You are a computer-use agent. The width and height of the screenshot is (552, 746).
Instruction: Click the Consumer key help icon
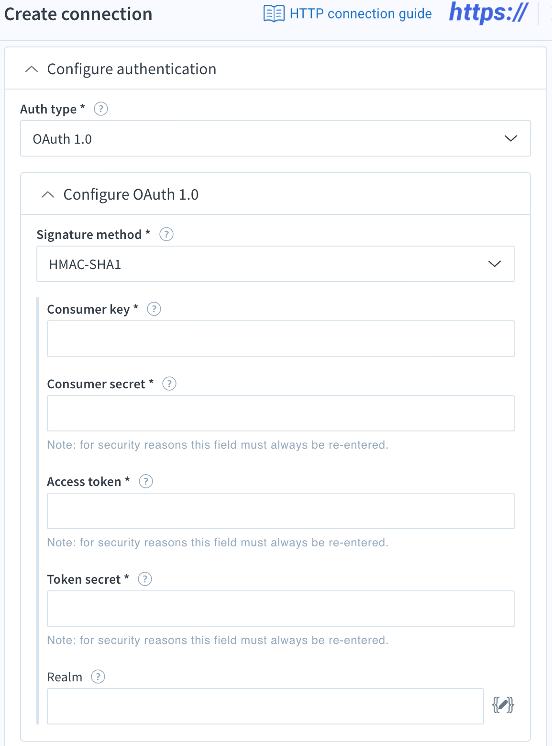tap(154, 309)
